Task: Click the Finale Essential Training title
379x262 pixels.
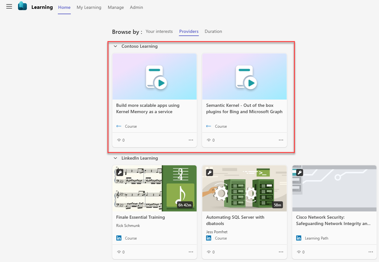Action: [x=140, y=217]
